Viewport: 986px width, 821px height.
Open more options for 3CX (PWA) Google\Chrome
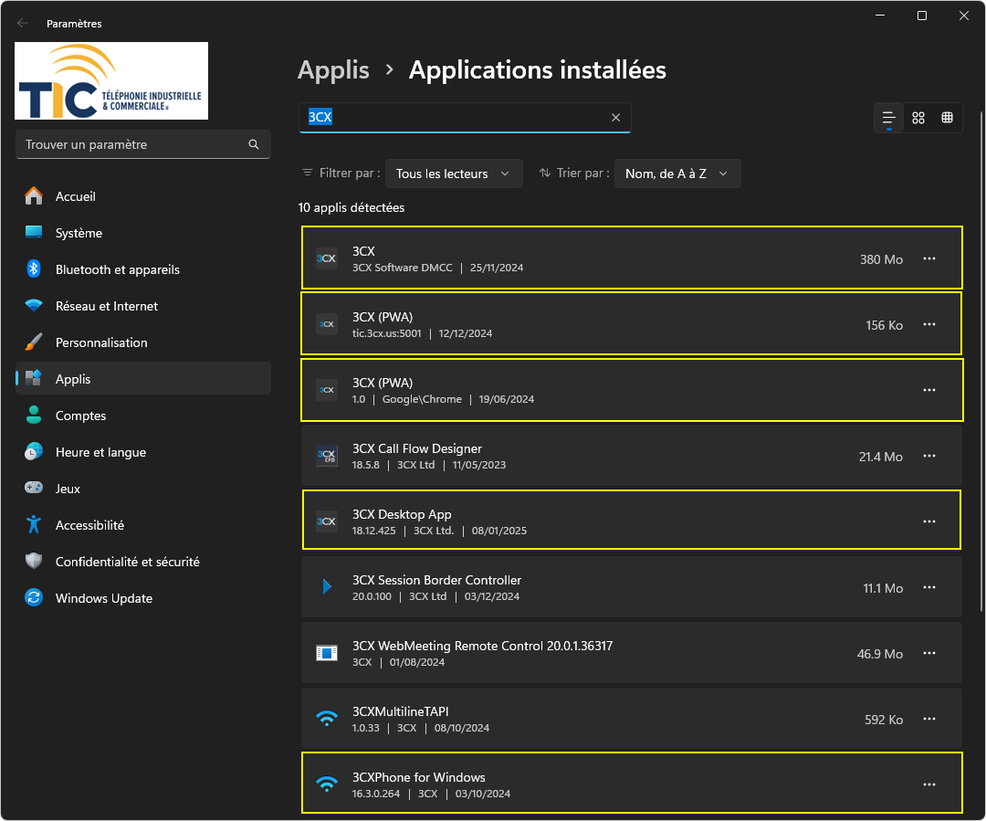point(928,390)
